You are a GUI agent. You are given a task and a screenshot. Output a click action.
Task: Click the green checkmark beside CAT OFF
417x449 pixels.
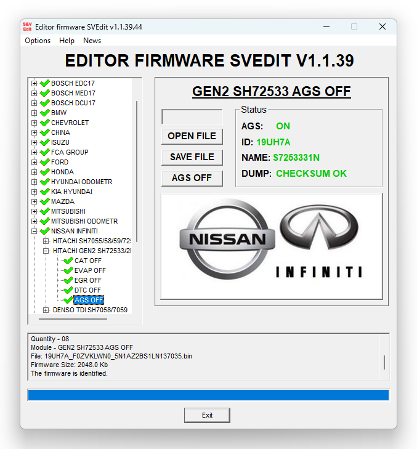pos(68,261)
